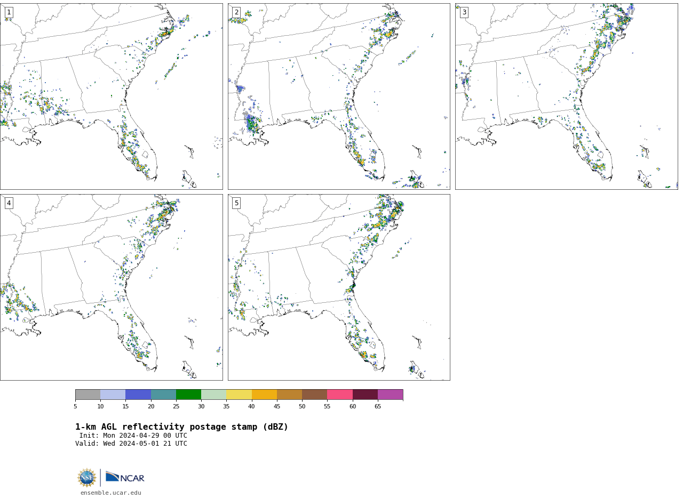Click the Valid: Wed 2024-05-01 21 UTC text
This screenshot has height=499, width=683.
click(131, 444)
